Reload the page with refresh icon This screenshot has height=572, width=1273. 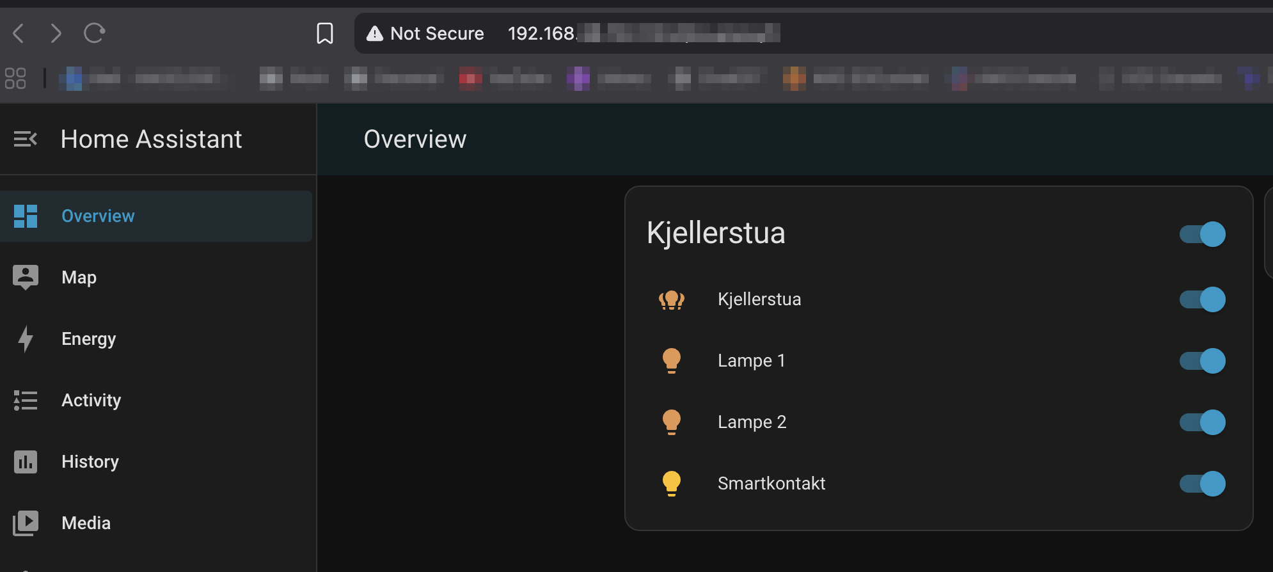[94, 33]
